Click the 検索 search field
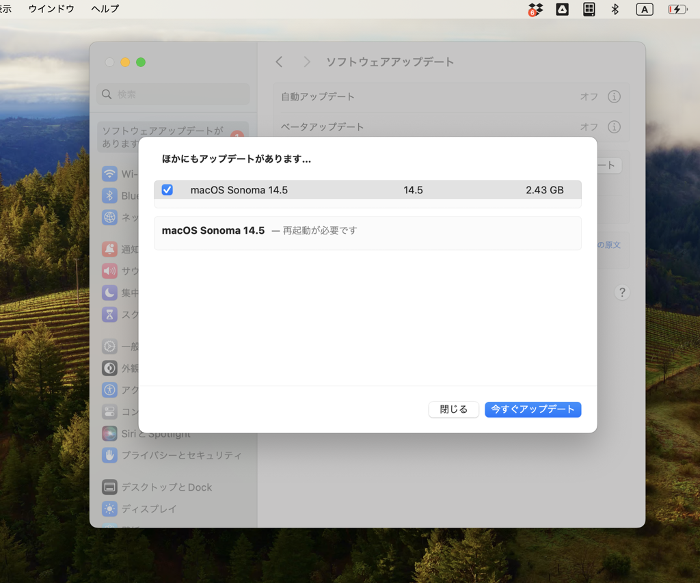700x583 pixels. pyautogui.click(x=174, y=94)
